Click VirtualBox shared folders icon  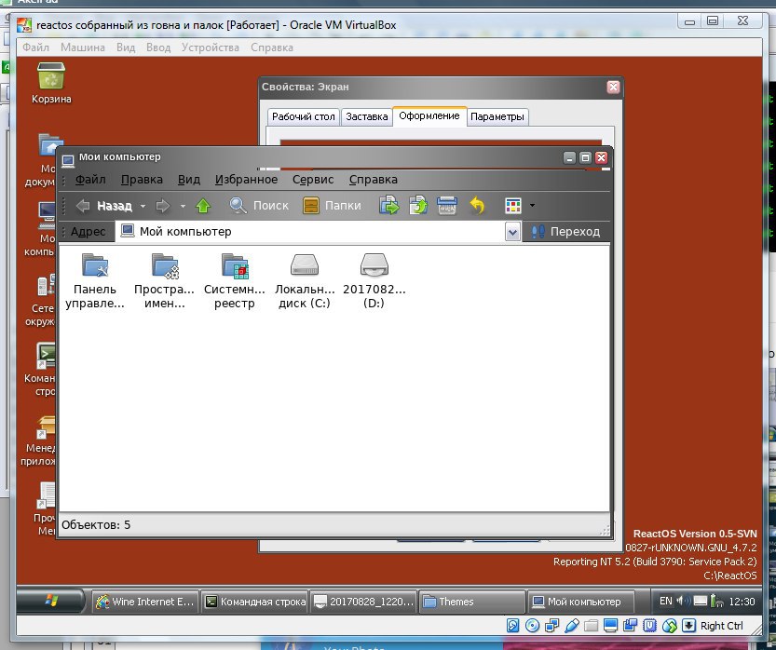[x=591, y=626]
